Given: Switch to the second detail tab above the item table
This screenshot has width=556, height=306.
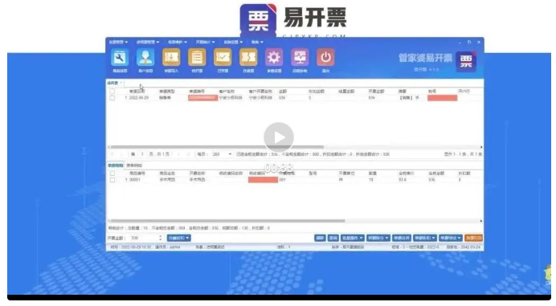Looking at the screenshot, I should click(x=134, y=165).
